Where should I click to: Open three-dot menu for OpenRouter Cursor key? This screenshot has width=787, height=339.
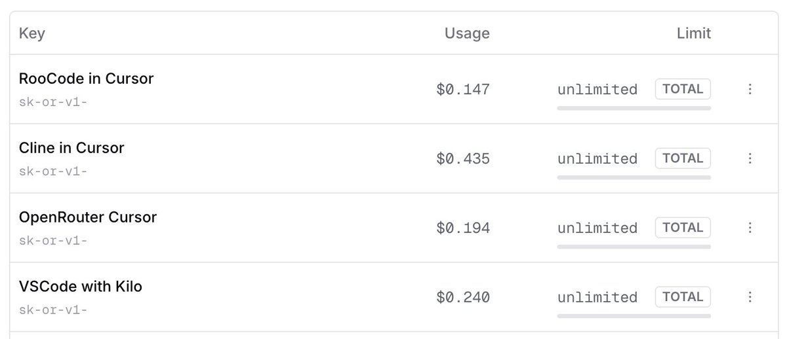pos(750,228)
